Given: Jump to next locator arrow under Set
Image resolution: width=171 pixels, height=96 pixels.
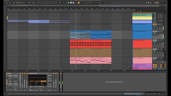Looking at the screenshot, I should pos(135,11).
